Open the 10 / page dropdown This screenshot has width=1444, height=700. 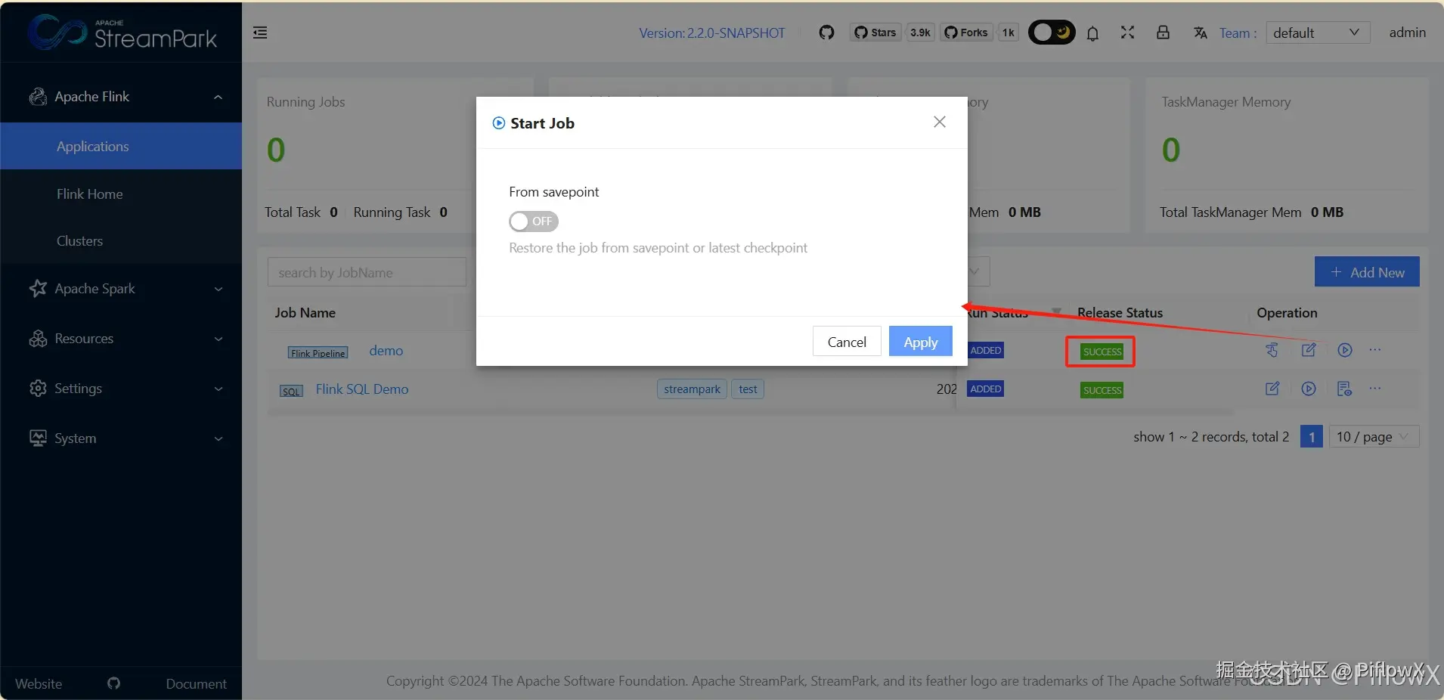1373,436
